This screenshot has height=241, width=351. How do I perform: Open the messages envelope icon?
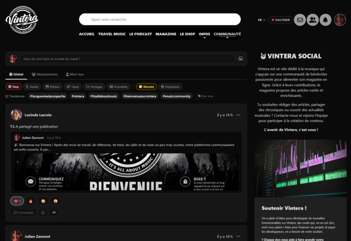click(x=300, y=20)
